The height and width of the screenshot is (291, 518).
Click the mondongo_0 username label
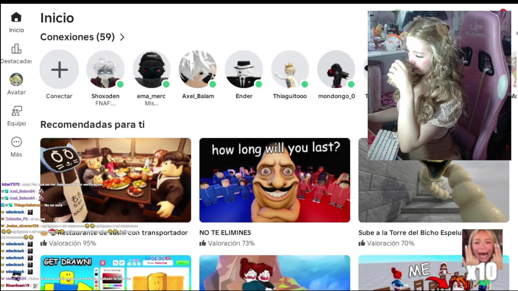336,96
